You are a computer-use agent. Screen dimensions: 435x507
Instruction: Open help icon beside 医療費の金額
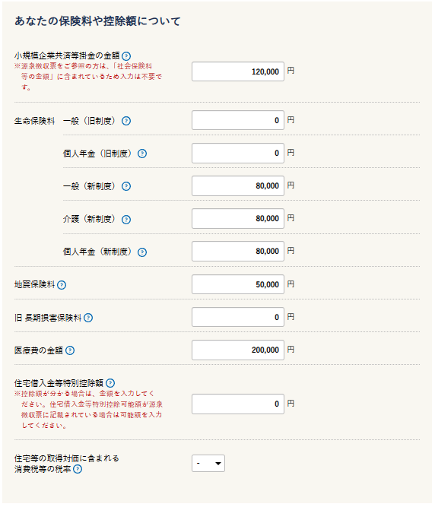click(70, 350)
